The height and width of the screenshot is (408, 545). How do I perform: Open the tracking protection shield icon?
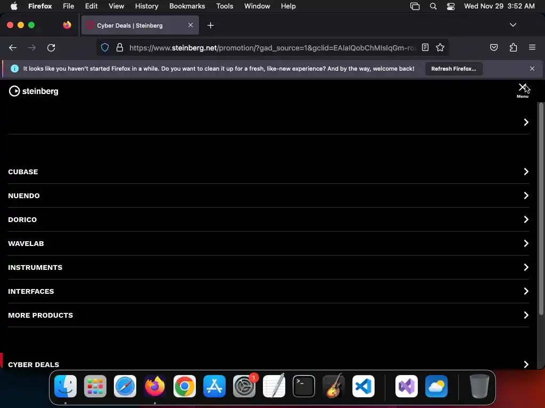(x=105, y=47)
